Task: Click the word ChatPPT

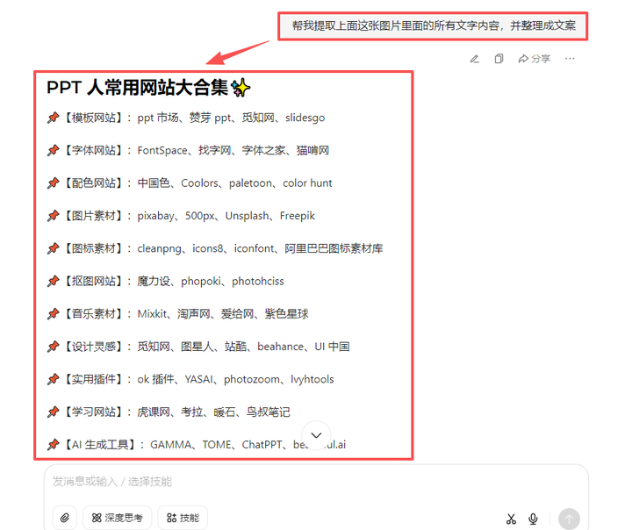Action: 262,445
